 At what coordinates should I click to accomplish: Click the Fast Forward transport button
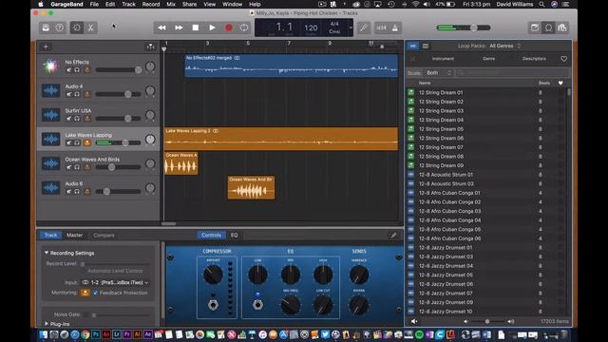click(x=179, y=28)
